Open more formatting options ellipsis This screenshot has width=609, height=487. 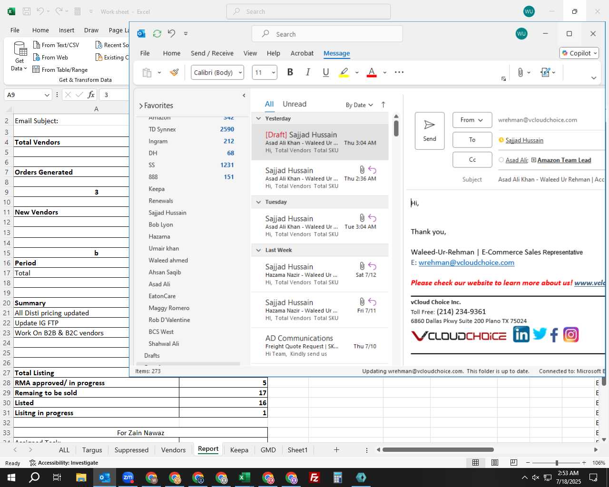click(x=399, y=72)
